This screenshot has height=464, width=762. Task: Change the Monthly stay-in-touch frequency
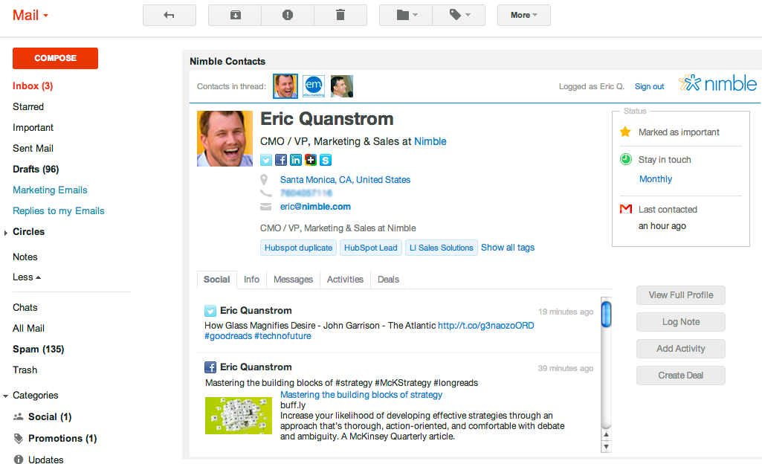(656, 179)
